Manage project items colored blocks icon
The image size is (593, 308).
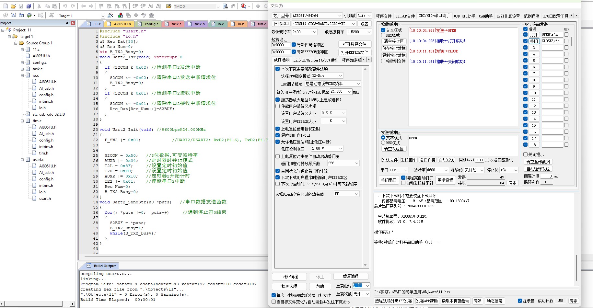point(121,15)
